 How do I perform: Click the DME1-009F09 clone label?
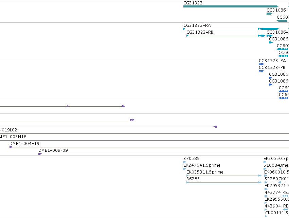(x=53, y=150)
